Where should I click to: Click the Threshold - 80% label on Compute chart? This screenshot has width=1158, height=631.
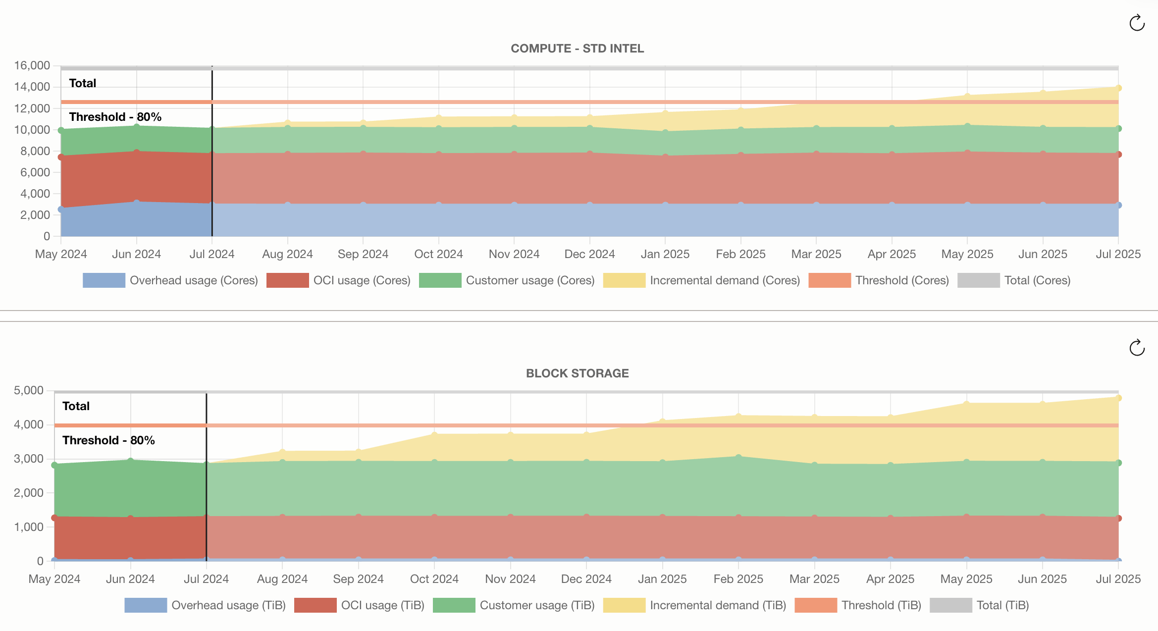[x=115, y=117]
